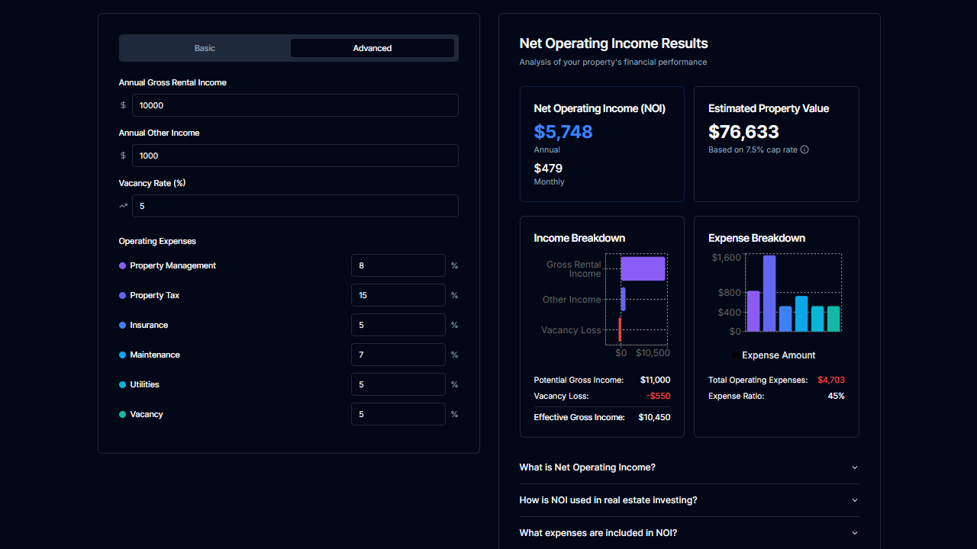
Task: Click the Annual Gross Rental Income input field
Action: click(295, 105)
